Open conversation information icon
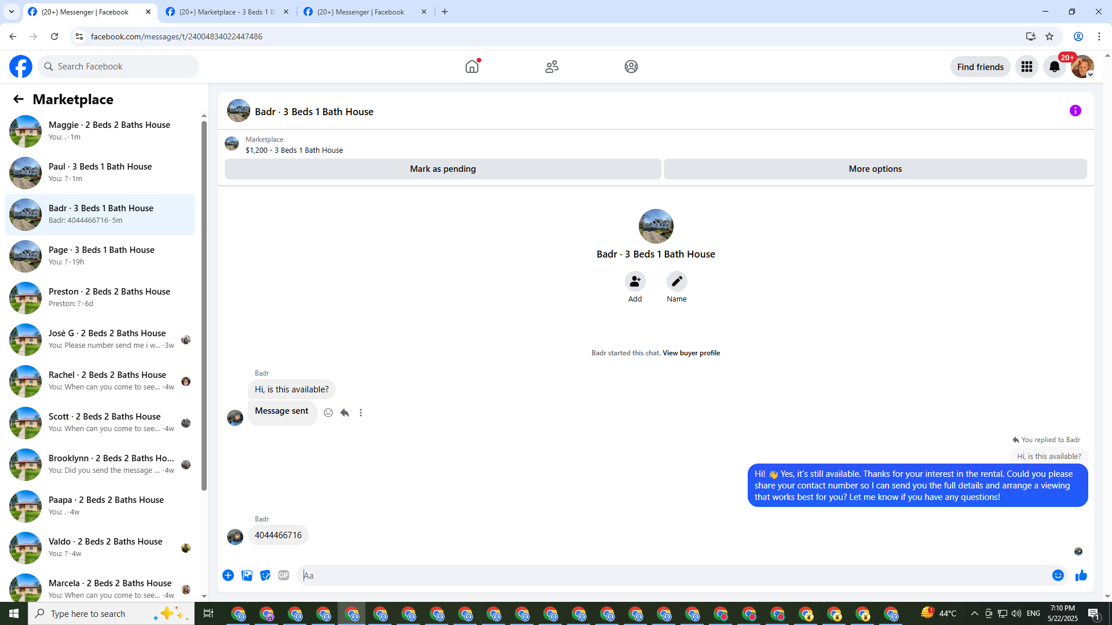The height and width of the screenshot is (625, 1112). pyautogui.click(x=1076, y=111)
